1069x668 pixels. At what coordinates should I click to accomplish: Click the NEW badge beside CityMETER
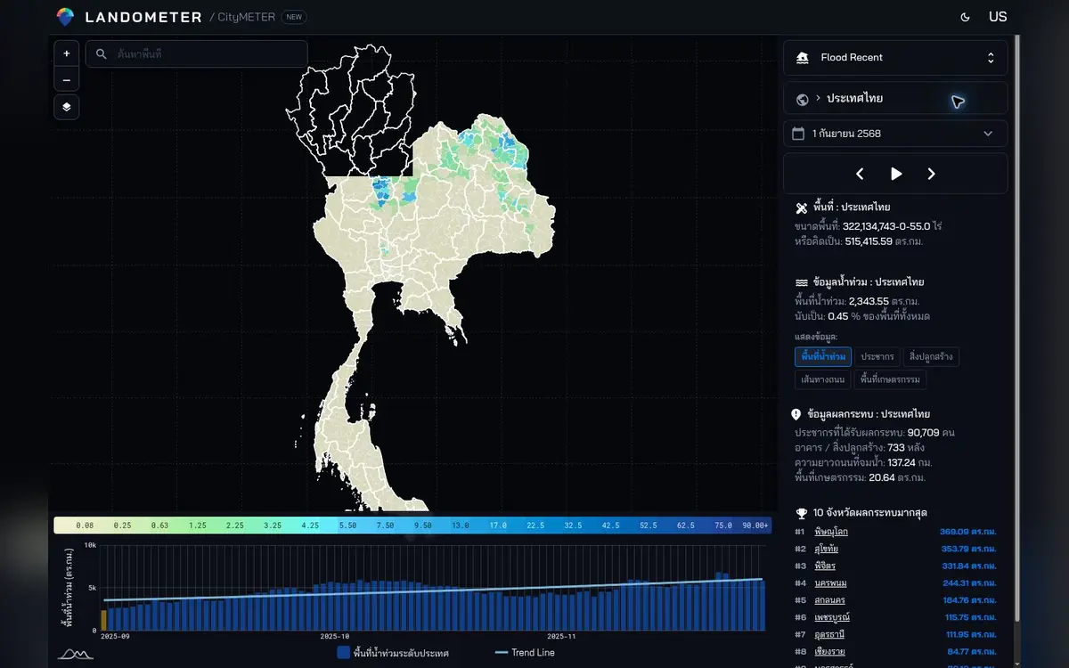click(294, 17)
